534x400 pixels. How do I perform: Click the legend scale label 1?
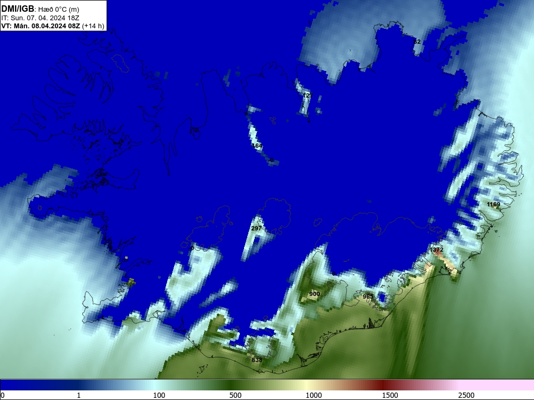point(78,395)
